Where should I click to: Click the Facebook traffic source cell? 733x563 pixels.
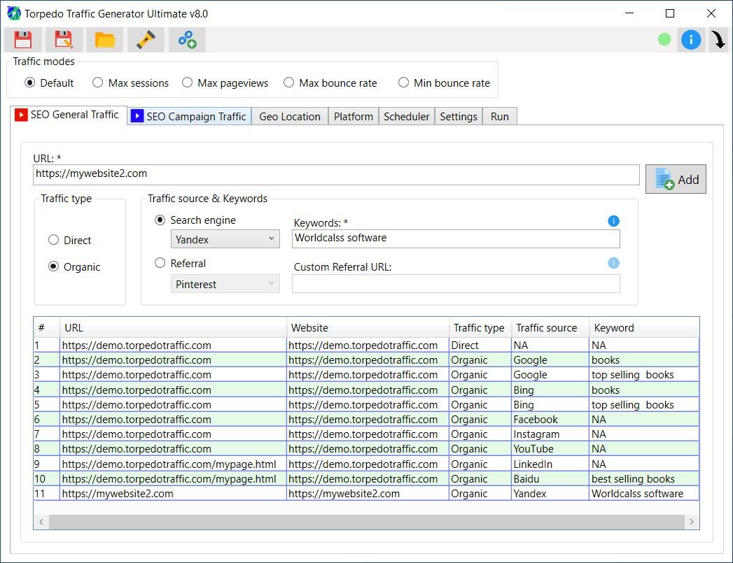550,419
